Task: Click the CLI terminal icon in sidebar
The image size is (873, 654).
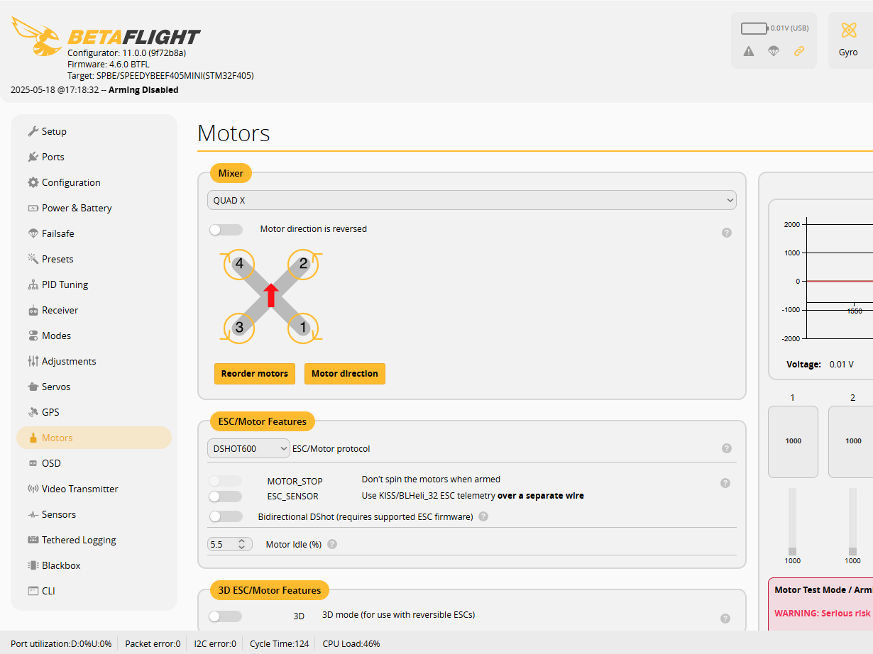Action: coord(32,591)
